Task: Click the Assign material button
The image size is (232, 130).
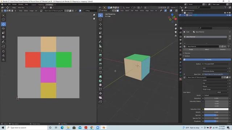Action: pos(191,49)
